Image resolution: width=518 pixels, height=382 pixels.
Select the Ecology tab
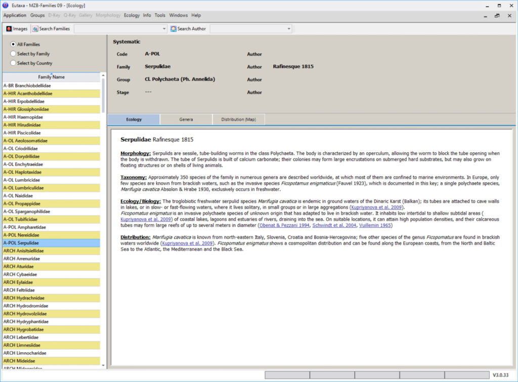[x=134, y=119]
